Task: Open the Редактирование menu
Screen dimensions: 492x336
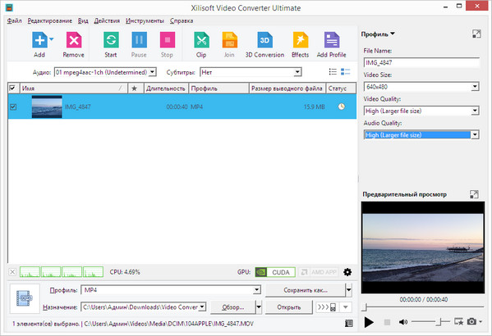Action: tap(49, 21)
